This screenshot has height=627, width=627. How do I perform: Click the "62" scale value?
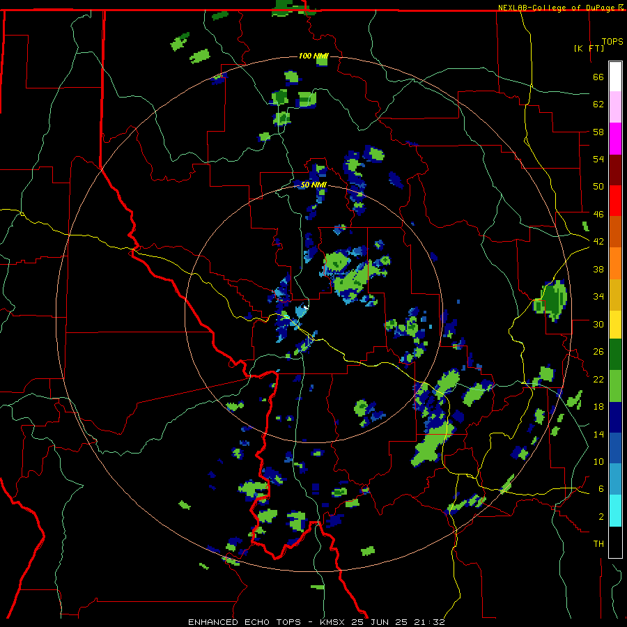[598, 104]
